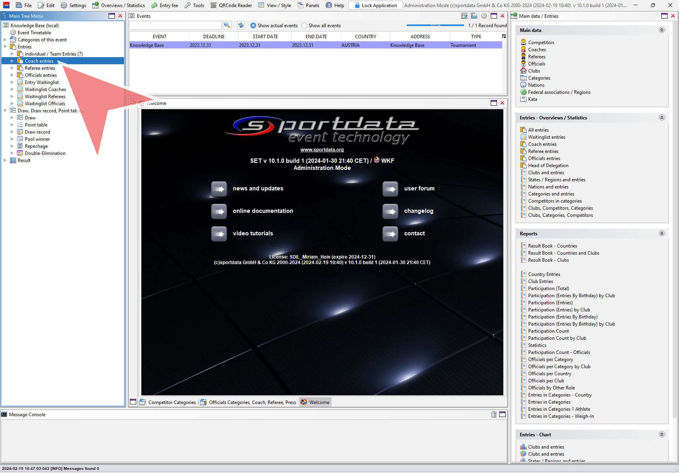Click the column chooser icon in events table
The image size is (679, 473).
pos(504,36)
